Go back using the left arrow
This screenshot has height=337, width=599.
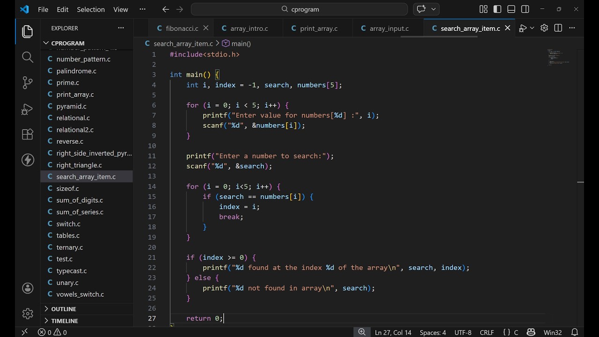[x=166, y=9]
